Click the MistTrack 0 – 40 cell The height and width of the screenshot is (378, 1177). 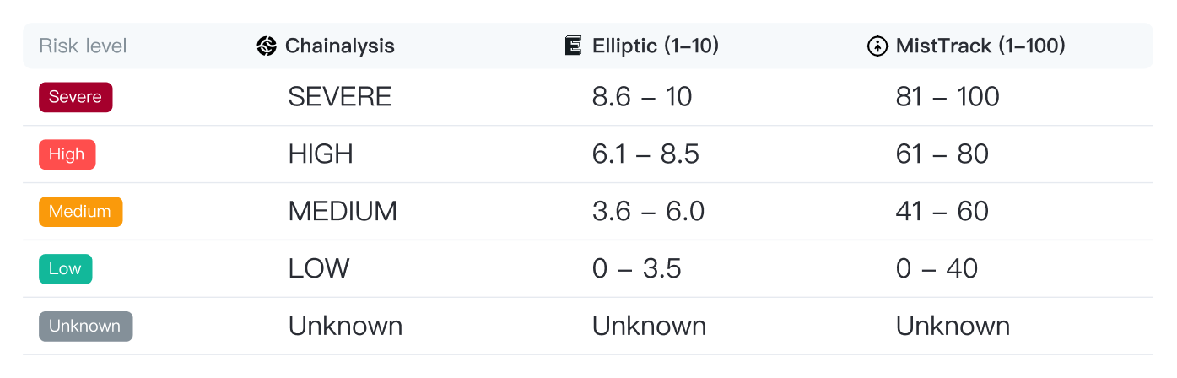pyautogui.click(x=937, y=269)
